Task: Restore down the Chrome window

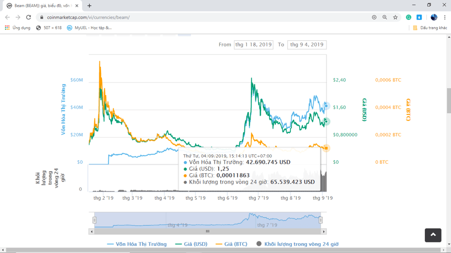Action: point(429,5)
